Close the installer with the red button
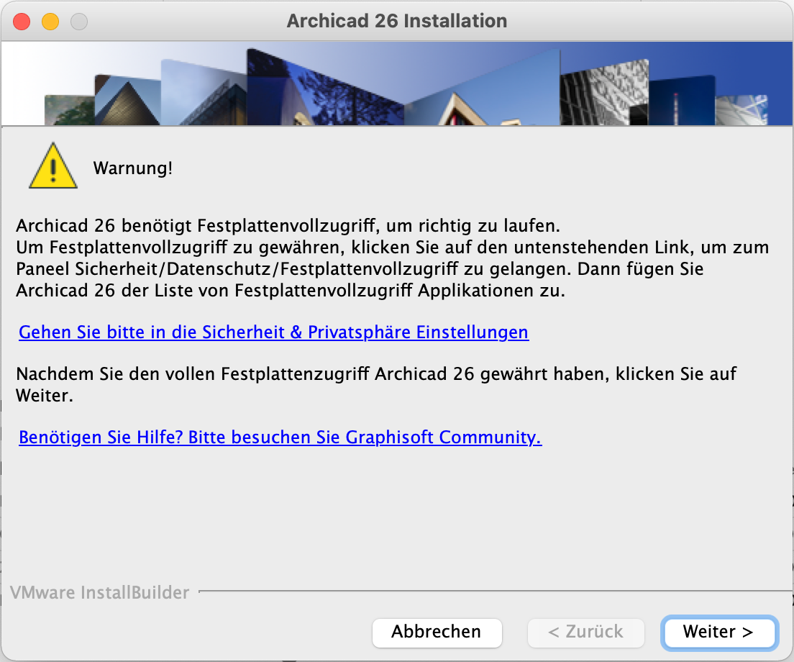Screen dimensions: 794x662 (x=22, y=22)
